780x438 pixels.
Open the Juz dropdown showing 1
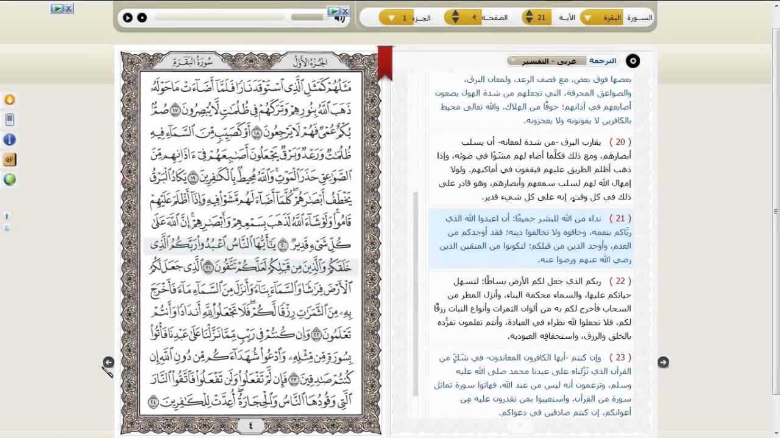(396, 18)
